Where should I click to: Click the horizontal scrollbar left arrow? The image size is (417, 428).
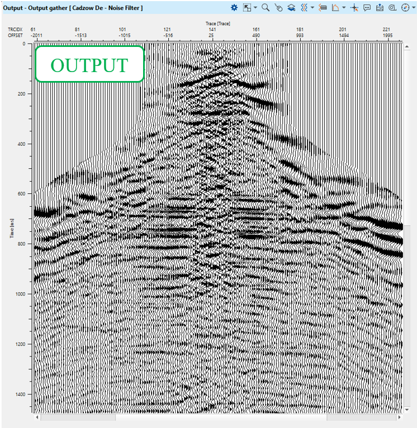coord(37,417)
